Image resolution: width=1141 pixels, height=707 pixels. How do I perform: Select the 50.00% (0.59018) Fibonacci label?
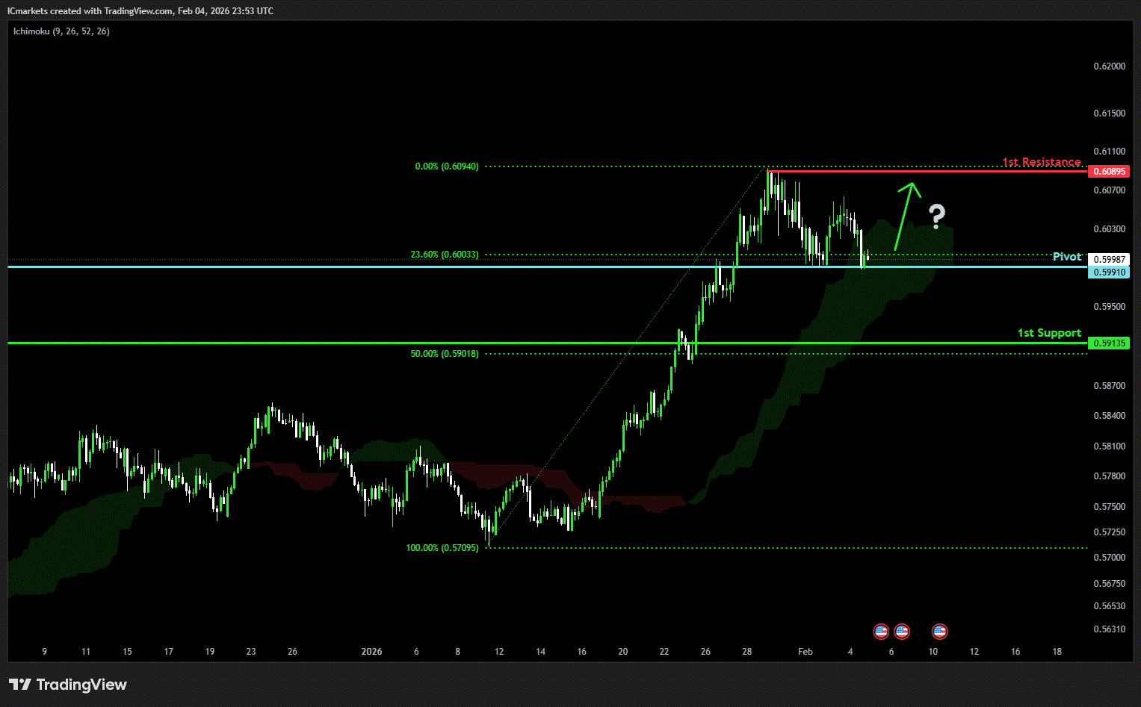coord(445,354)
